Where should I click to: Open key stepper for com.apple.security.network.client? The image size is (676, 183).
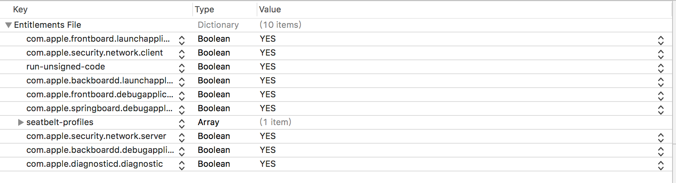pos(182,54)
